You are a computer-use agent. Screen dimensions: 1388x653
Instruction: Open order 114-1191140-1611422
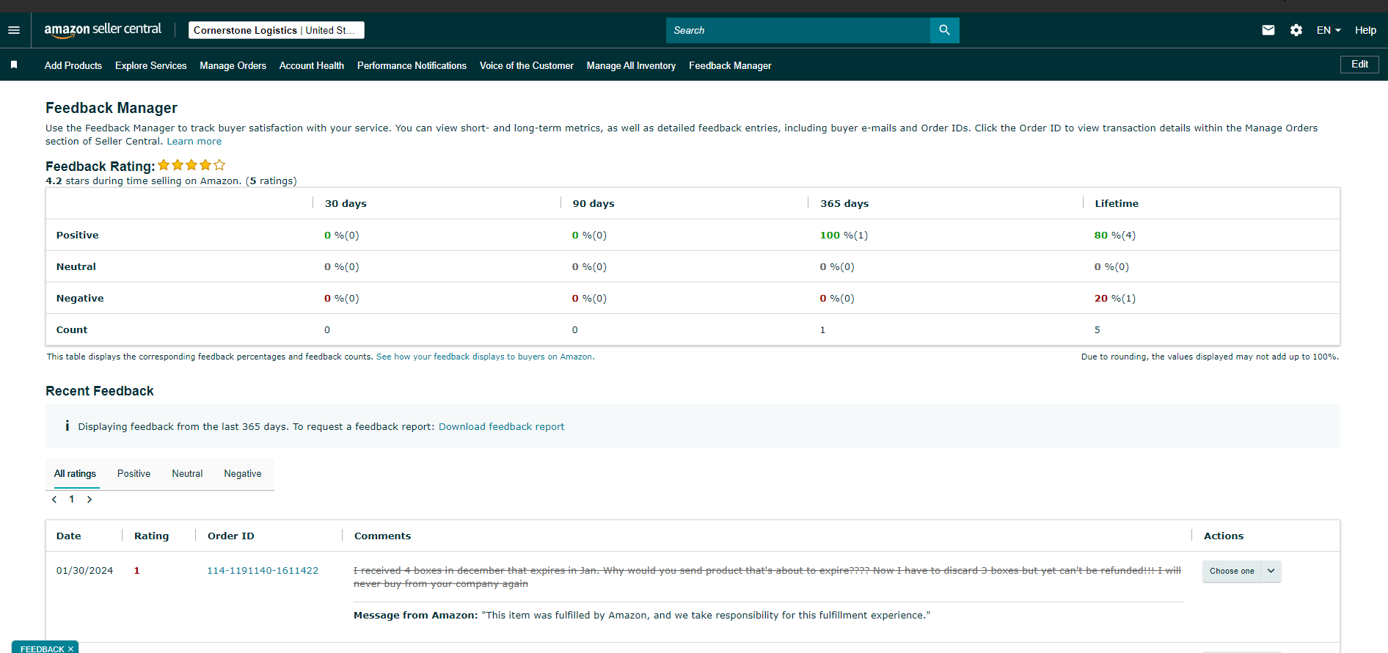(x=263, y=571)
